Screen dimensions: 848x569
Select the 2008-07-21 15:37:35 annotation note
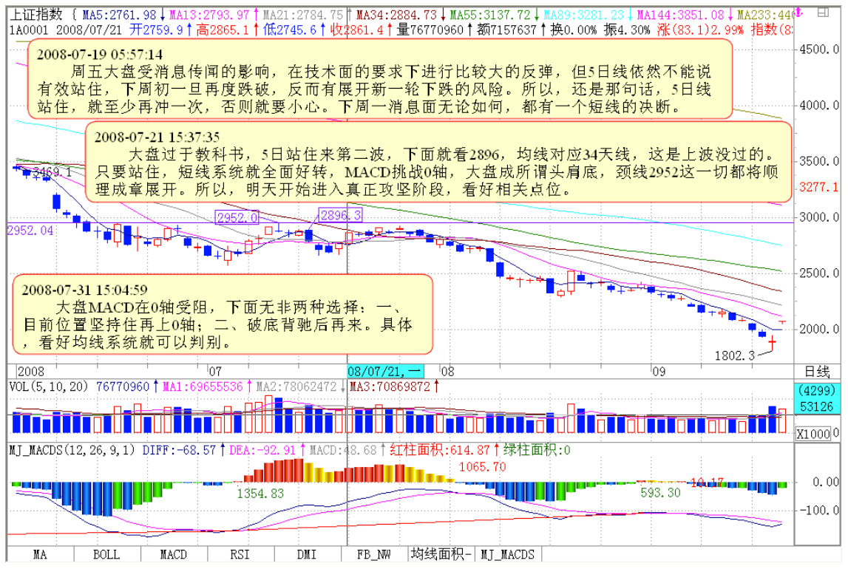coord(438,162)
